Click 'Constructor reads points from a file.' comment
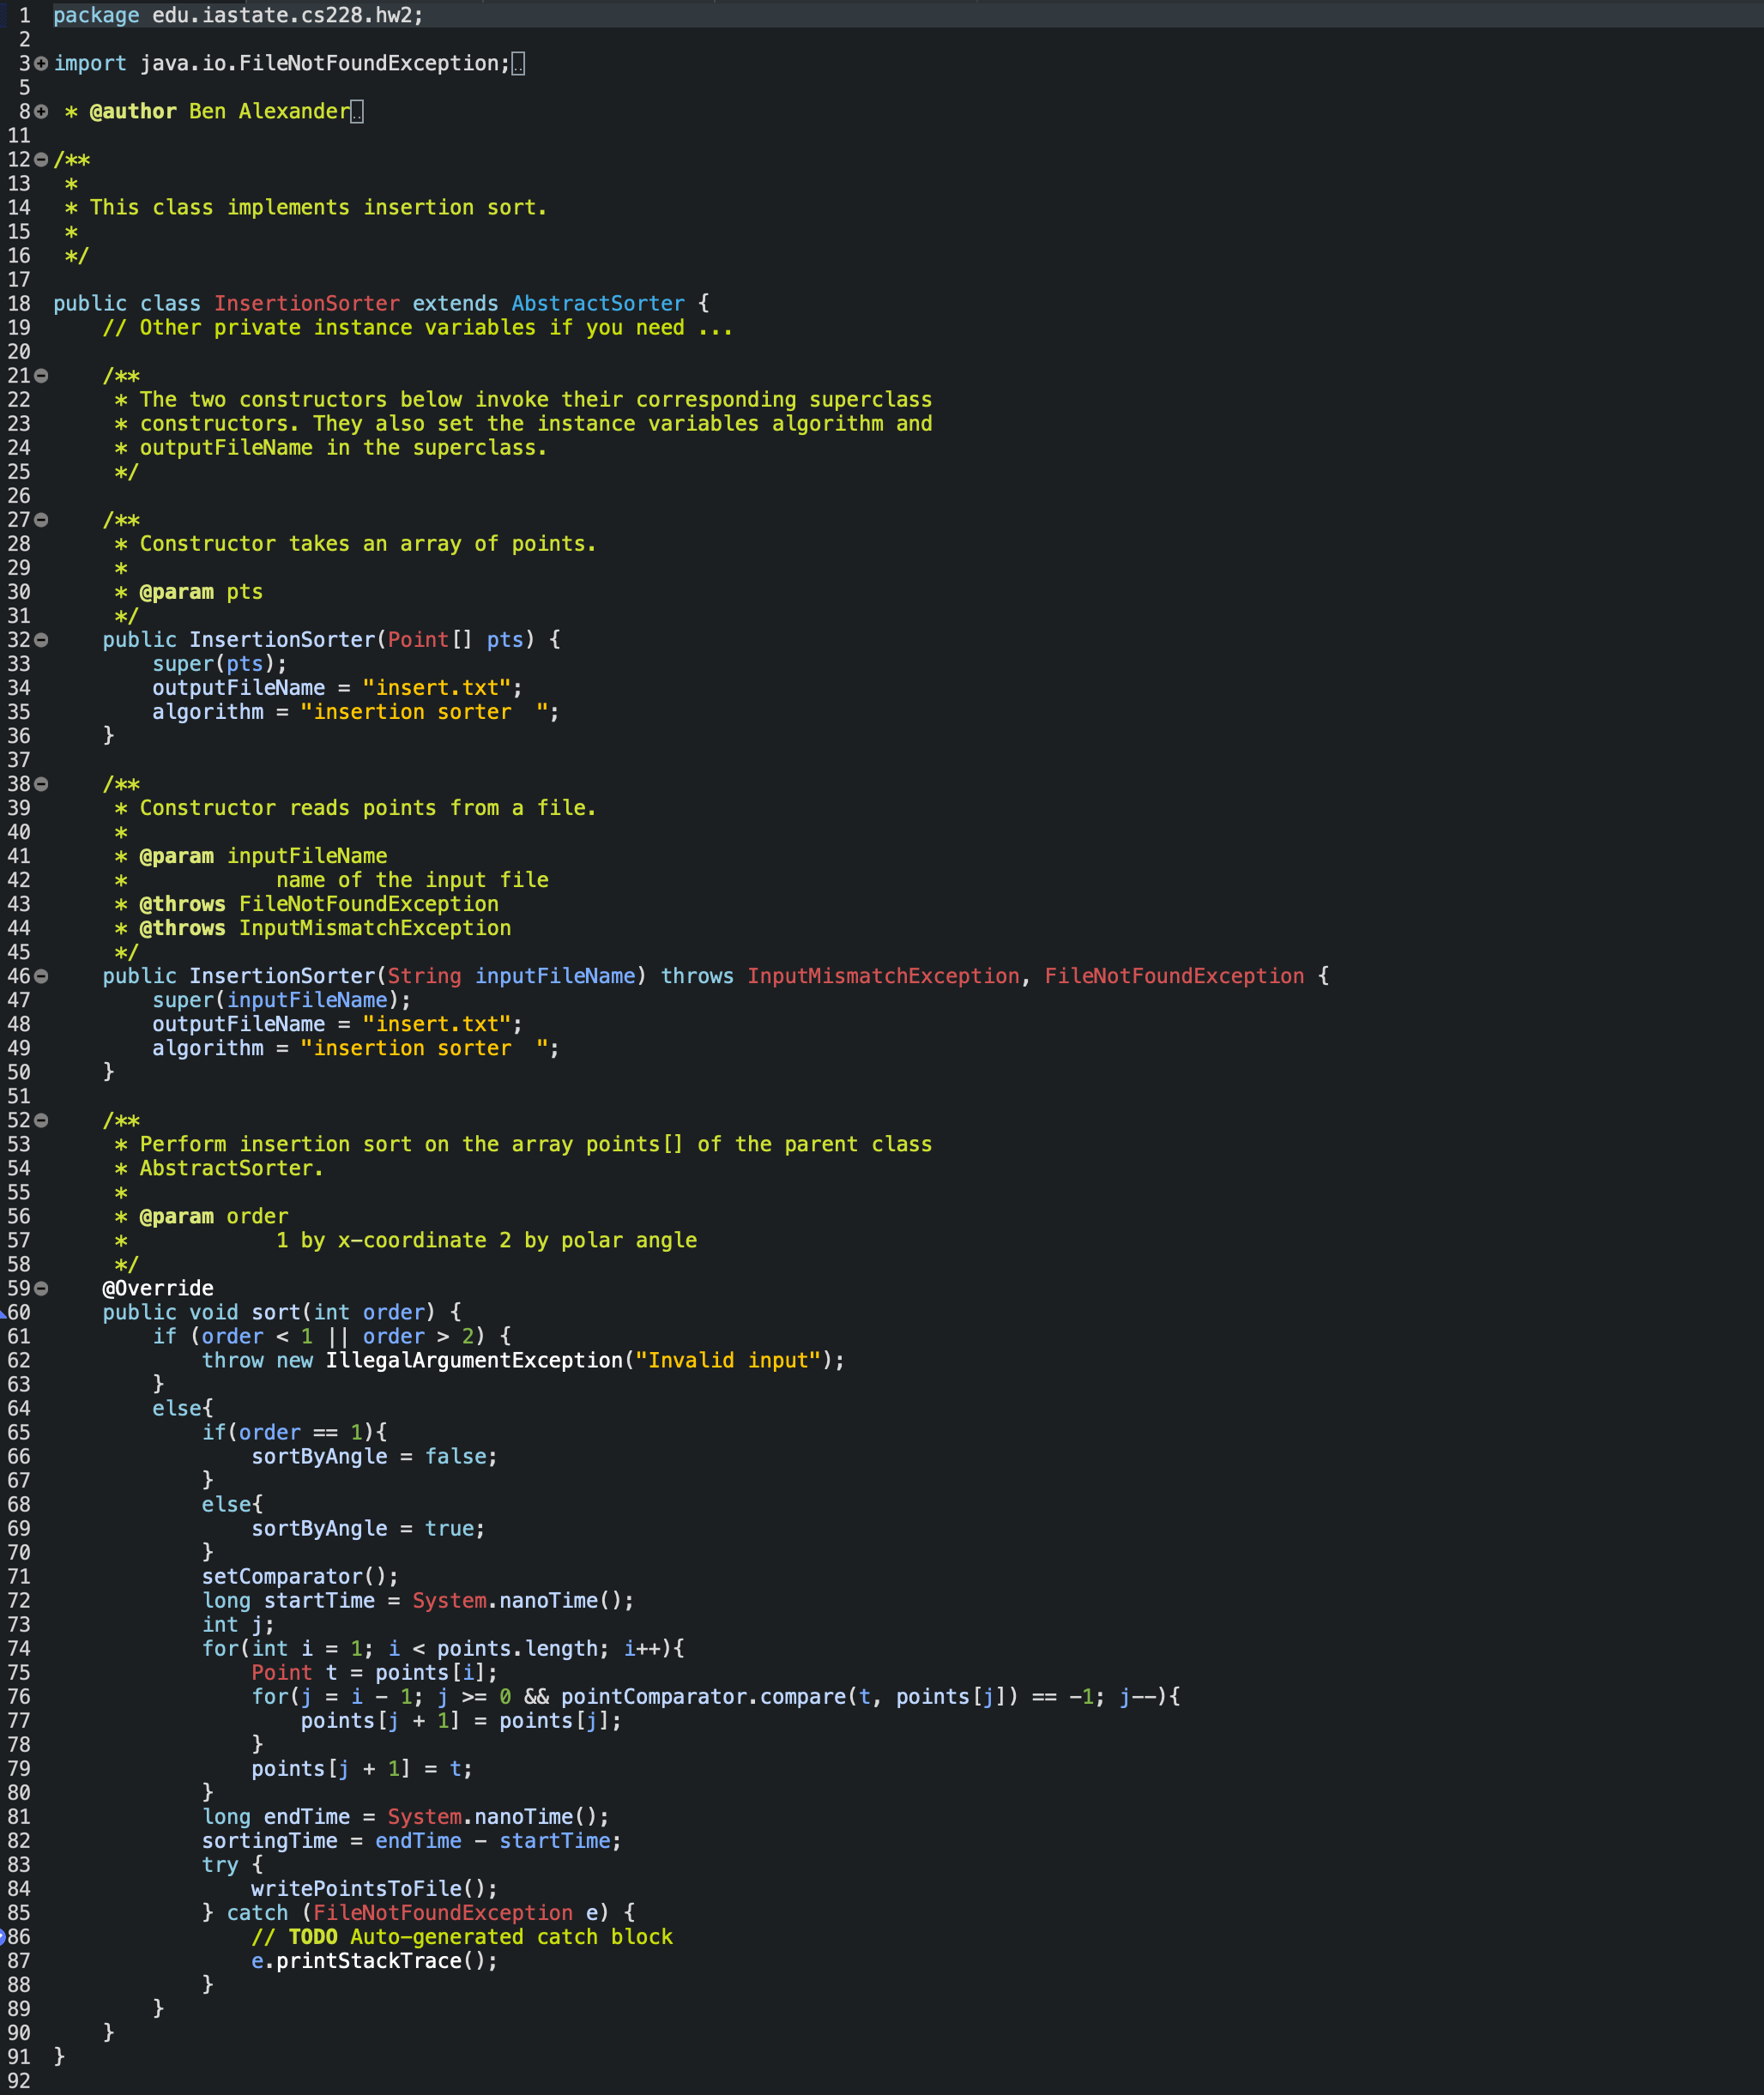The height and width of the screenshot is (2095, 1764). pos(368,808)
